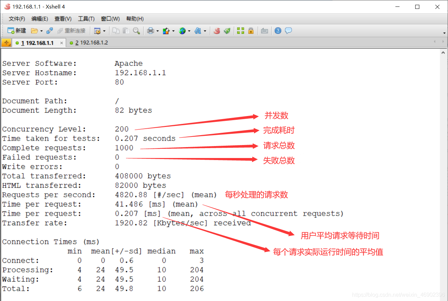Screen dimensions: 448x301
Task: Click the 'Concurrency Level:' label
Action: pos(44,129)
